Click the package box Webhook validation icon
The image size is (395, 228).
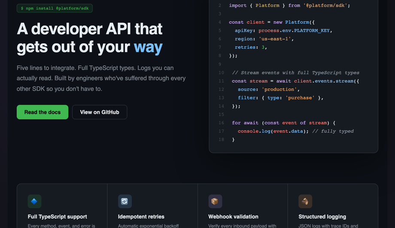[x=215, y=201]
